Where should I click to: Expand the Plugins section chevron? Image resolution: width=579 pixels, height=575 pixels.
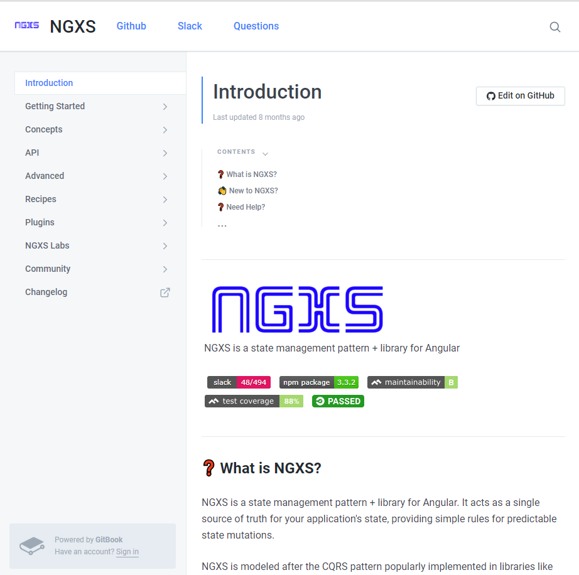[165, 223]
